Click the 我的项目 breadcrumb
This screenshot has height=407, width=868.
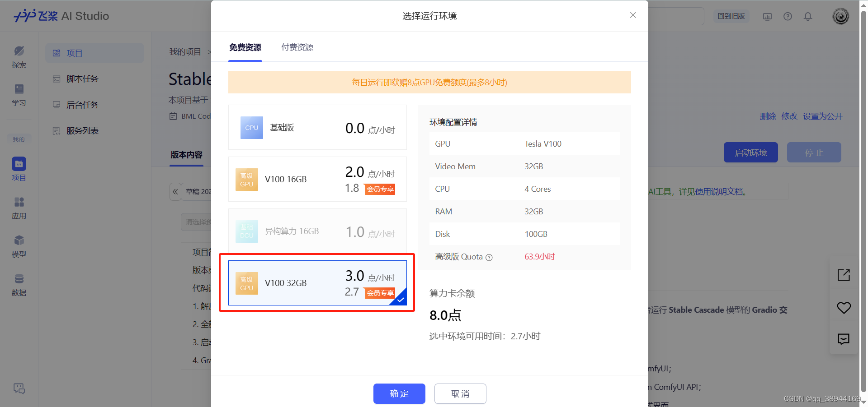(185, 52)
